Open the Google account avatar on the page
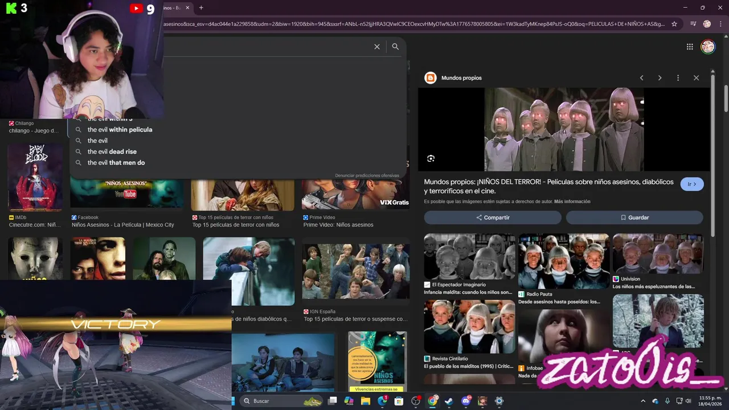The width and height of the screenshot is (729, 410). (708, 47)
